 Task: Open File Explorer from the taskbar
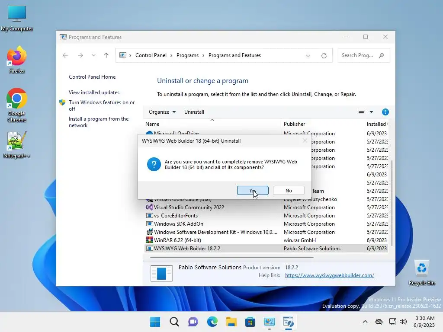(x=231, y=322)
